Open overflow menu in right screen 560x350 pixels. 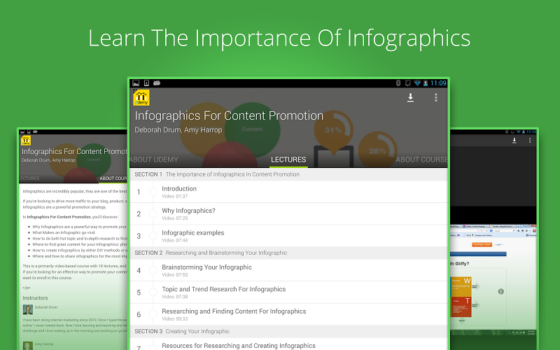[x=530, y=141]
